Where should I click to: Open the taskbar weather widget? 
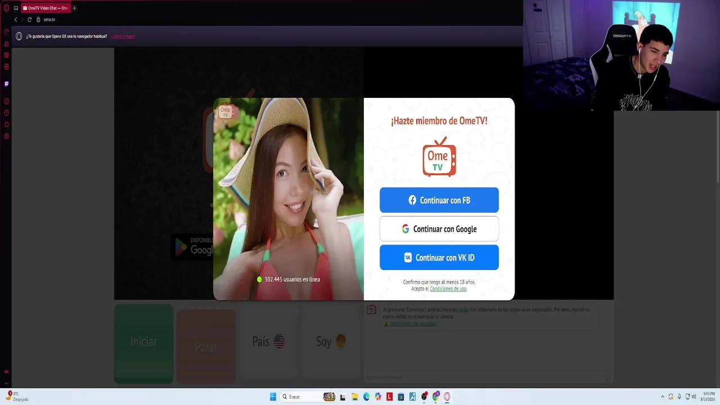(x=17, y=397)
